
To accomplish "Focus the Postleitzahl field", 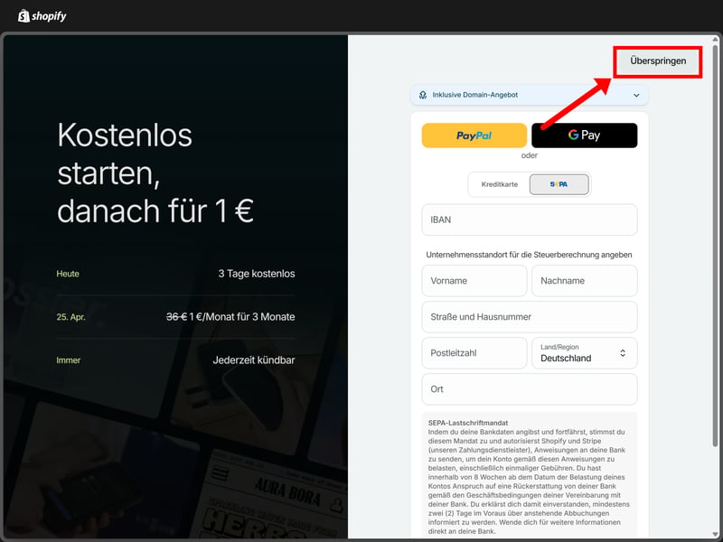I will (x=474, y=353).
